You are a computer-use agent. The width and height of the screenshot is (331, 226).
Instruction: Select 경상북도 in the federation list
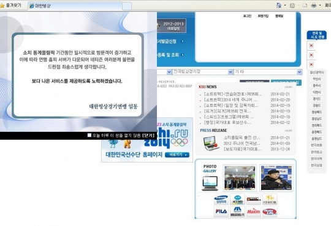(316, 112)
